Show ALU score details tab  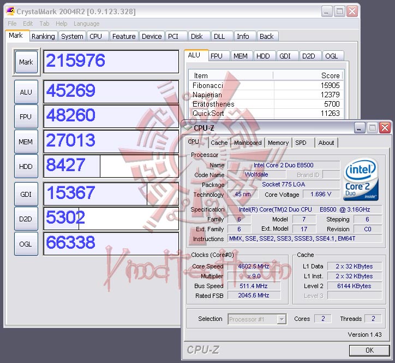pyautogui.click(x=196, y=55)
